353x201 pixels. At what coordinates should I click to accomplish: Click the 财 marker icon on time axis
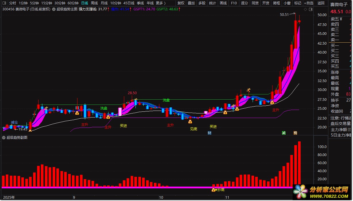(209, 133)
